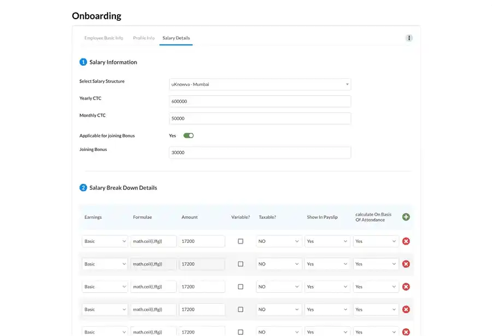Click inside the Monthly CTC field

pos(260,118)
